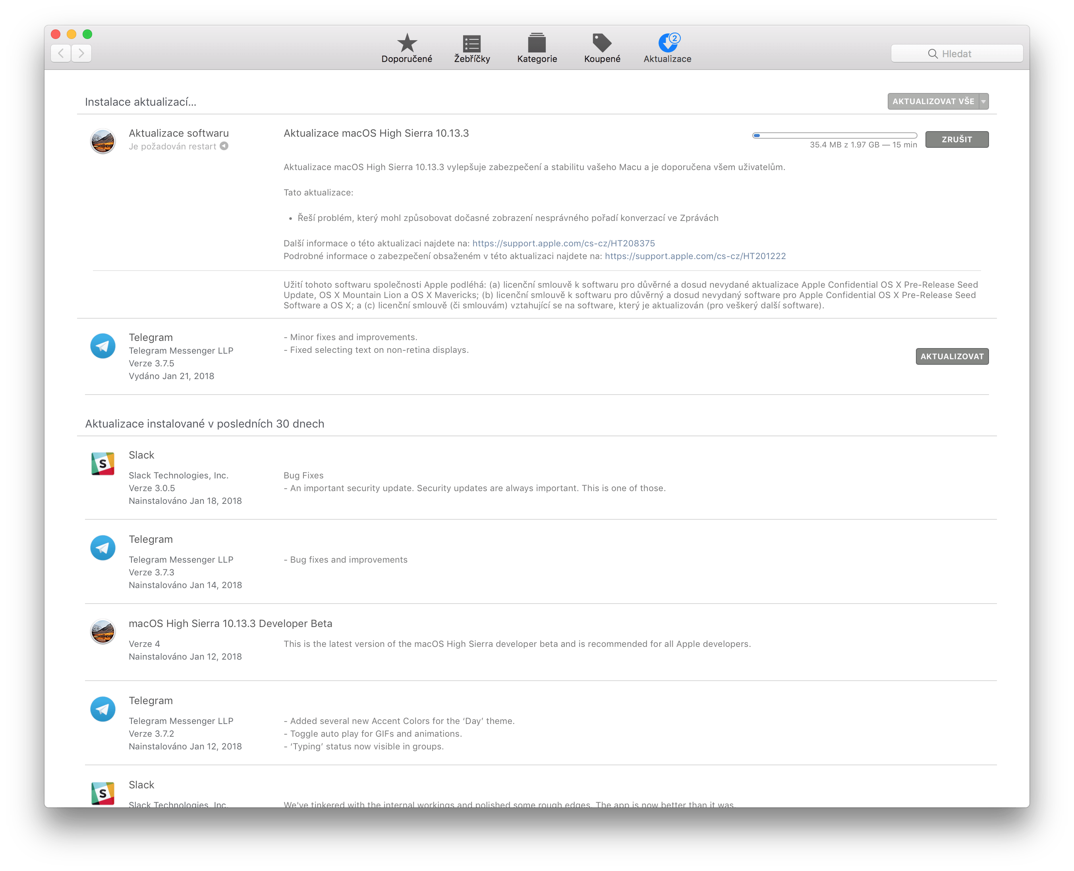Click 'Slack Technologies, Inc.' above Verze 3.0.5
This screenshot has height=871, width=1074.
[178, 475]
